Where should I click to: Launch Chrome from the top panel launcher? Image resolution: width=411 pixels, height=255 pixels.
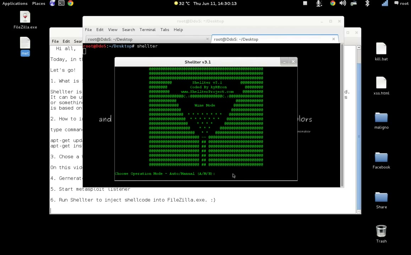click(71, 4)
